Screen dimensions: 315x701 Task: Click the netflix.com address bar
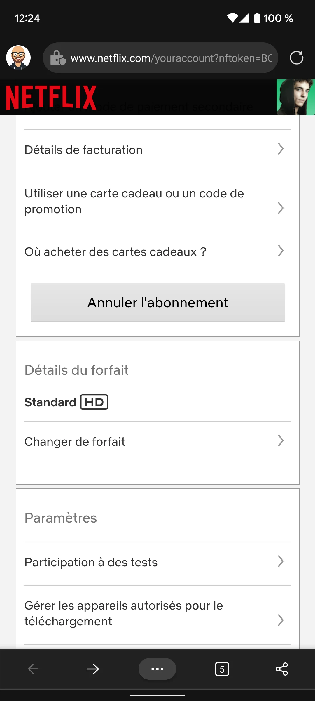point(171,58)
